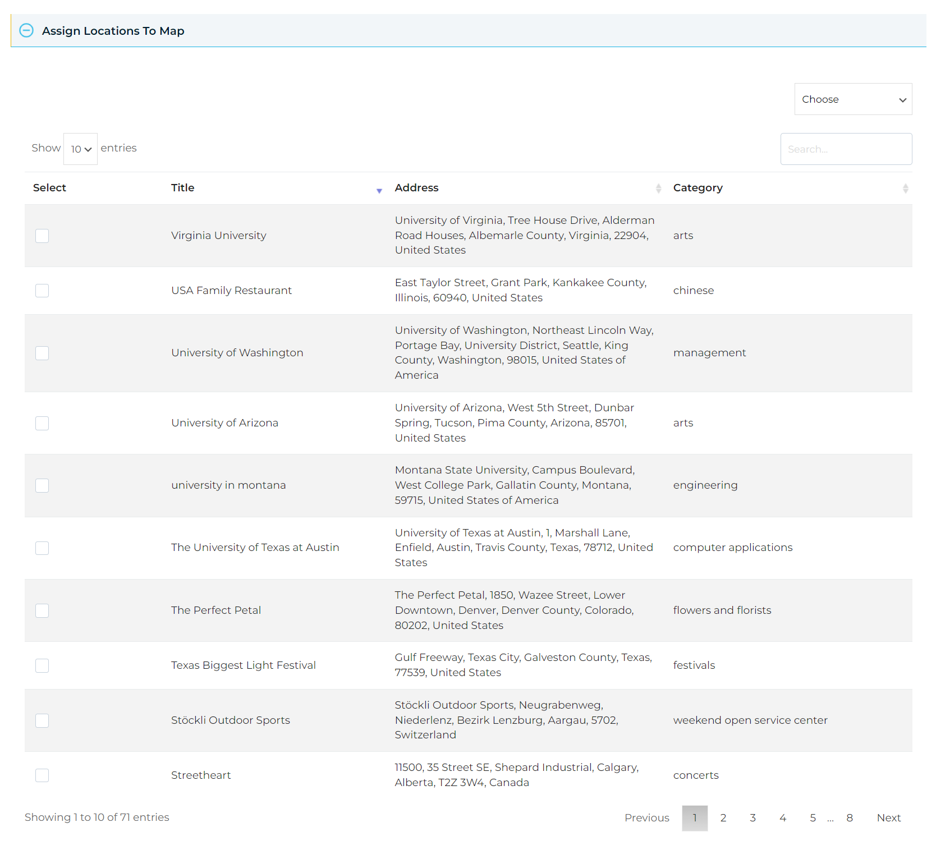Click the Next page button
Screen dimensions: 936x859
889,818
